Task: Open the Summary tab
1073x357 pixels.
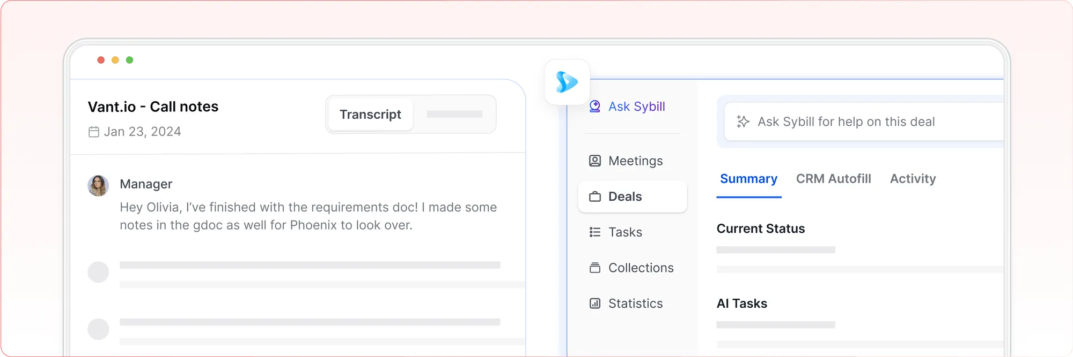Action: 748,179
